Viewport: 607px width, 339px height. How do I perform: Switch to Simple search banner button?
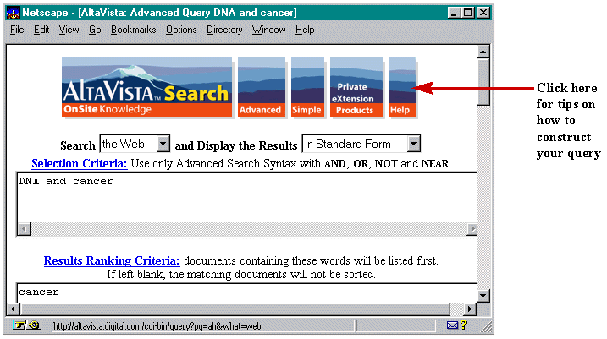[307, 88]
